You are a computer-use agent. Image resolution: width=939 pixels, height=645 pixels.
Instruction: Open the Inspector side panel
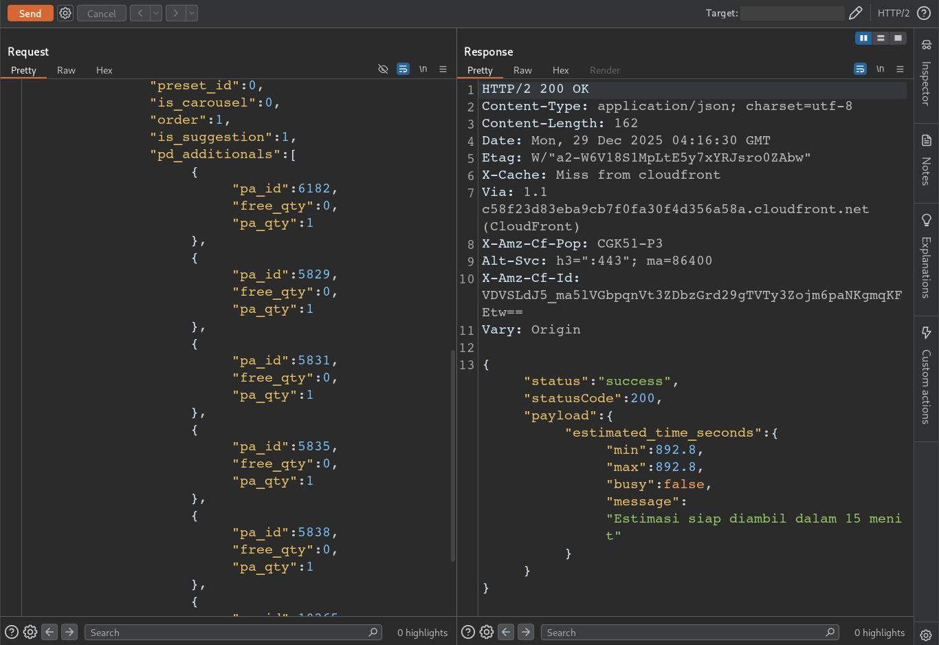(x=926, y=74)
